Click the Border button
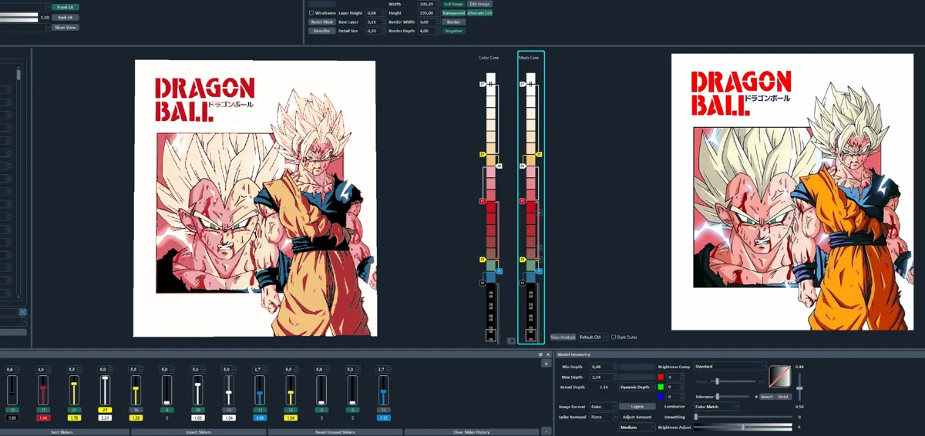The image size is (925, 436). [453, 22]
